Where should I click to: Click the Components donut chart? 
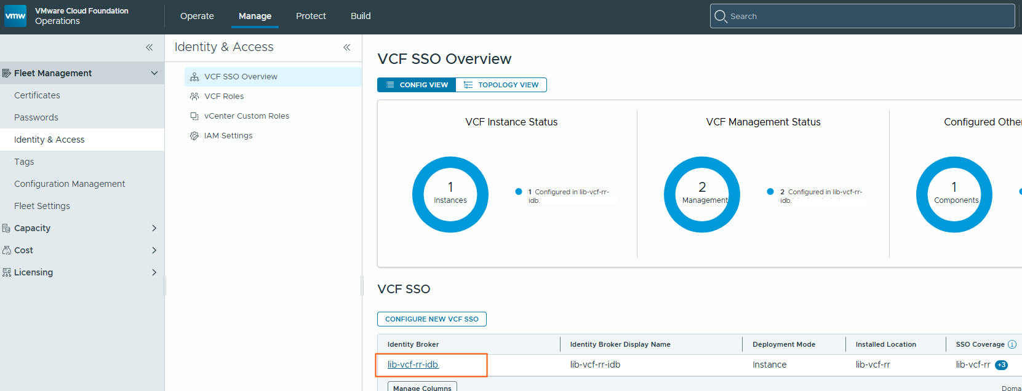(954, 194)
